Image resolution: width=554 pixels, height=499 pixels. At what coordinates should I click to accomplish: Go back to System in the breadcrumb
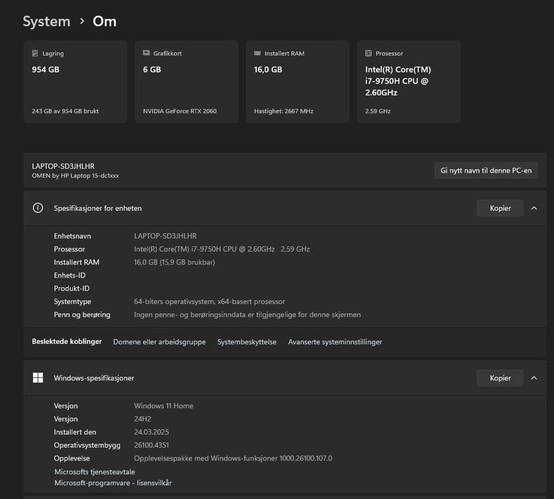coord(46,21)
